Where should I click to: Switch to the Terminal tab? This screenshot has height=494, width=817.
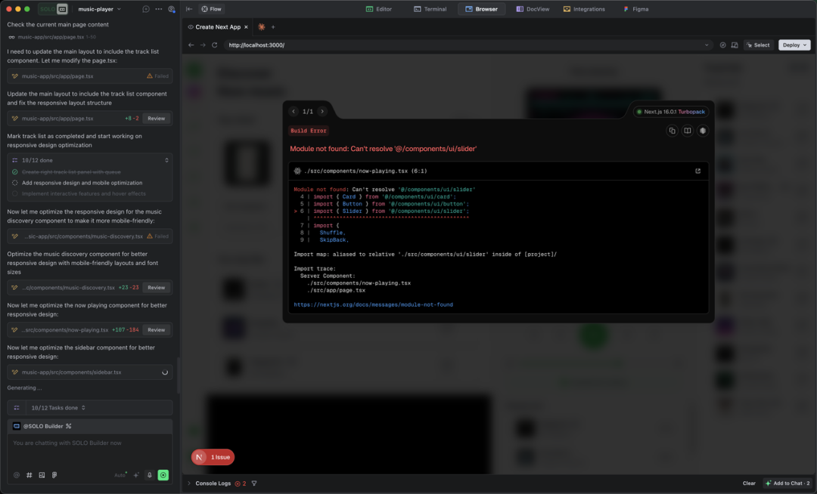tap(430, 9)
